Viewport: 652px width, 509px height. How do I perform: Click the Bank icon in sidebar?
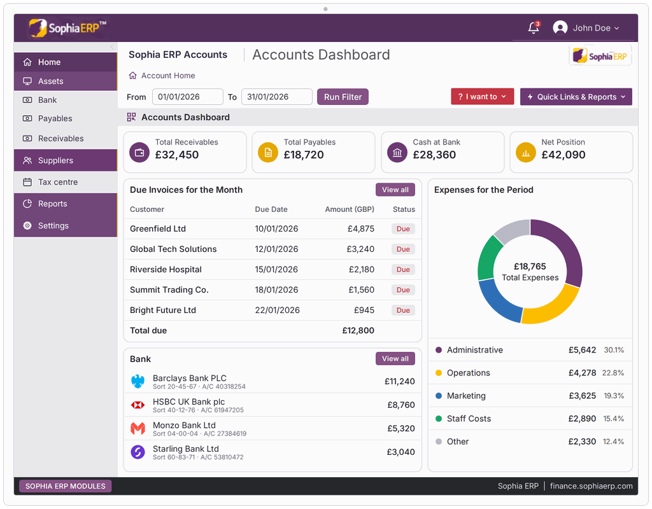coord(27,100)
